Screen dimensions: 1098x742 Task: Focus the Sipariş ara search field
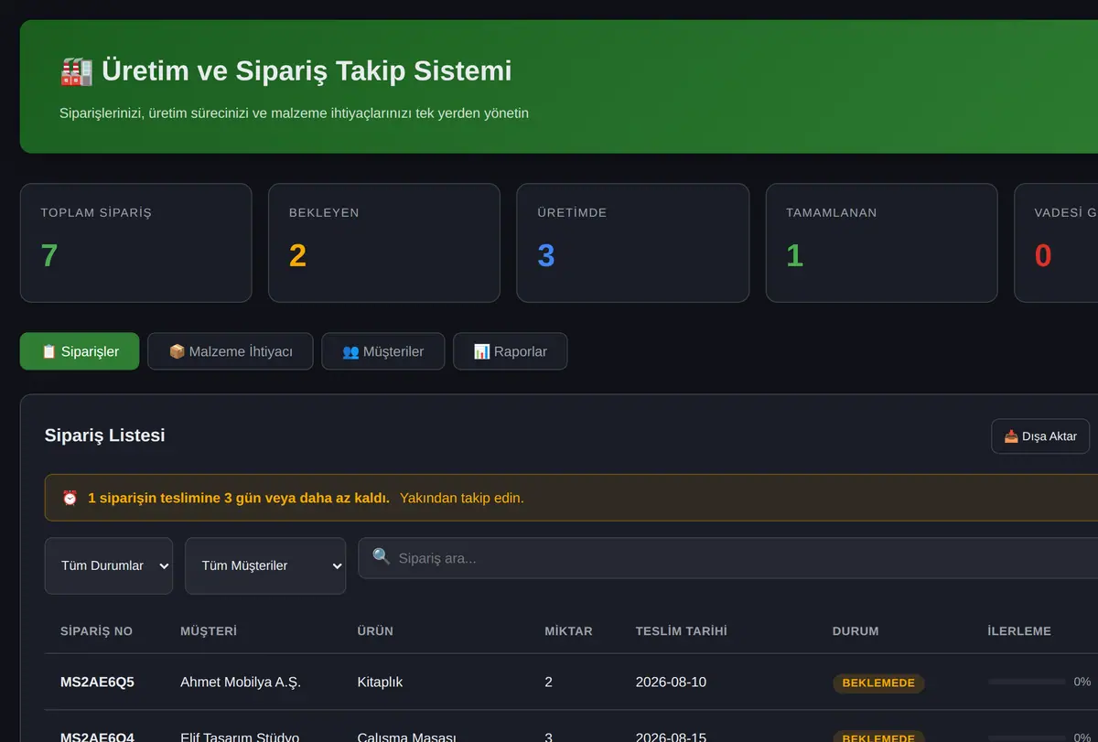tap(728, 558)
